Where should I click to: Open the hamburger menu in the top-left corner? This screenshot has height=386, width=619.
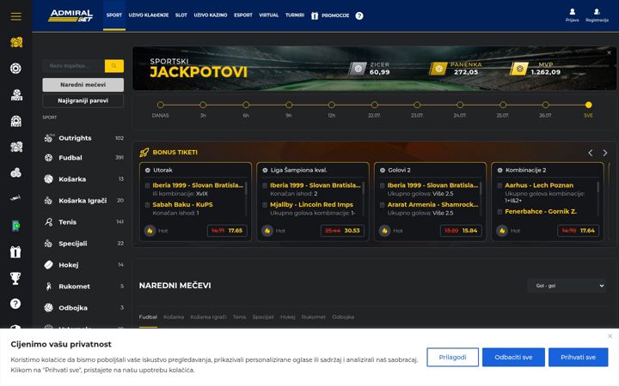click(15, 16)
